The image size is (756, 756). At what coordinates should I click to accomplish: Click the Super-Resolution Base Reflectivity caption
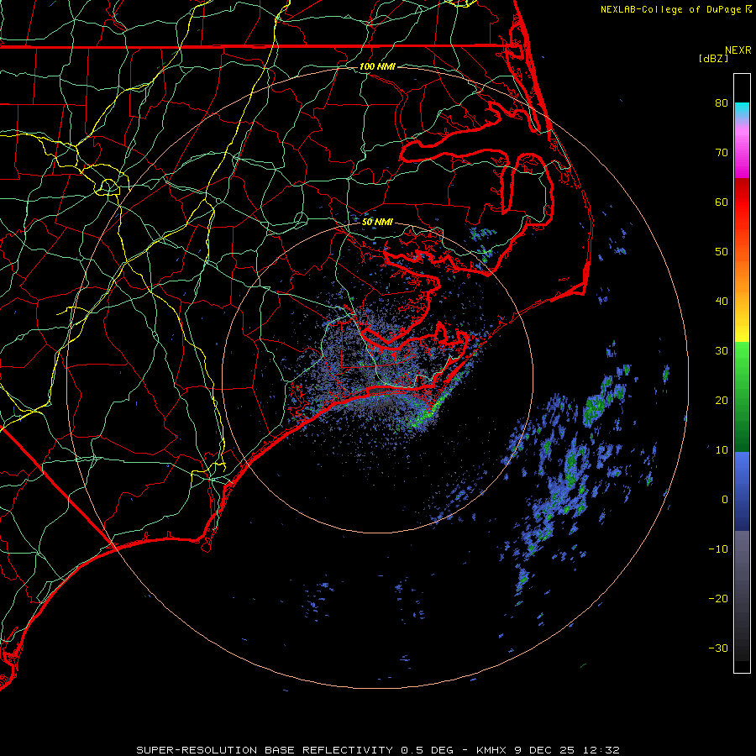377,750
